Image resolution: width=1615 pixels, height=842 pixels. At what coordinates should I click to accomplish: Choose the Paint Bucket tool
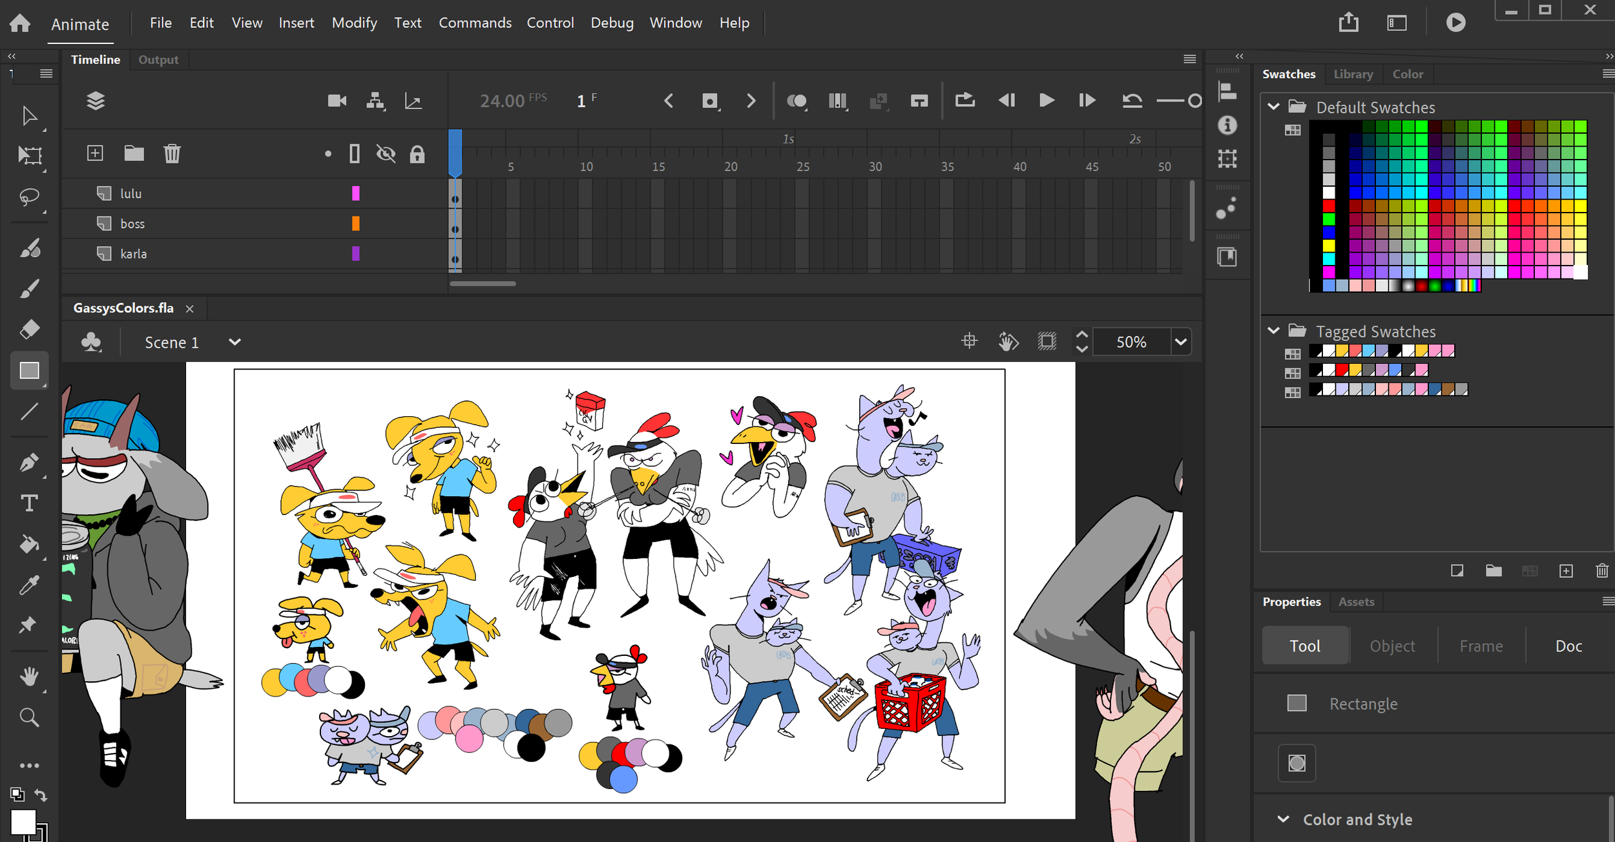point(29,544)
